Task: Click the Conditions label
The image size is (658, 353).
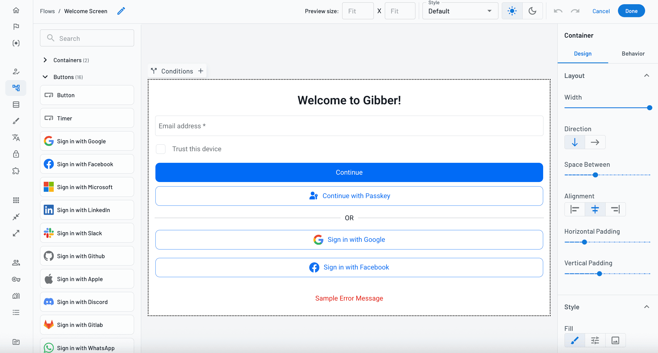Action: coord(177,71)
